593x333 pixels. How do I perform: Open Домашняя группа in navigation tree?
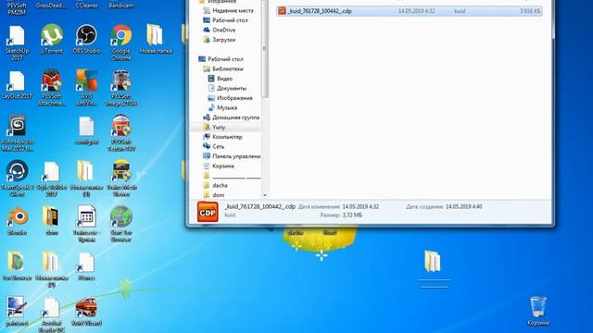click(235, 117)
